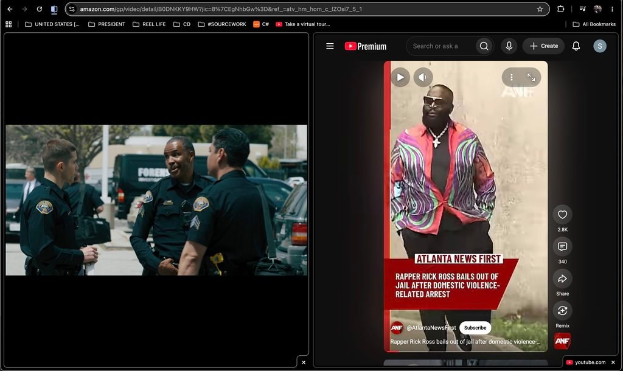Remix this Short
Image resolution: width=623 pixels, height=371 pixels.
click(x=563, y=311)
